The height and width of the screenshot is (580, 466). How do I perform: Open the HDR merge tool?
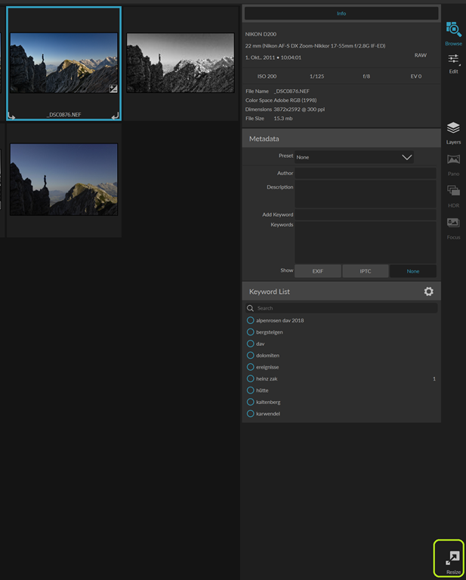453,195
